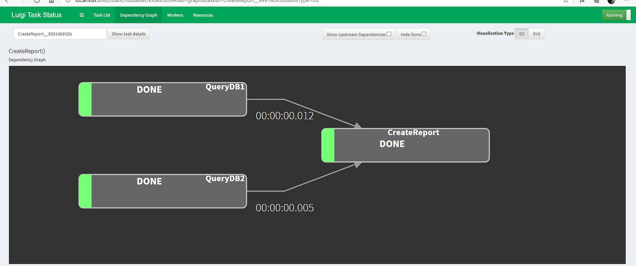636x266 pixels.
Task: Click CreateReport green status bar
Action: (328, 145)
